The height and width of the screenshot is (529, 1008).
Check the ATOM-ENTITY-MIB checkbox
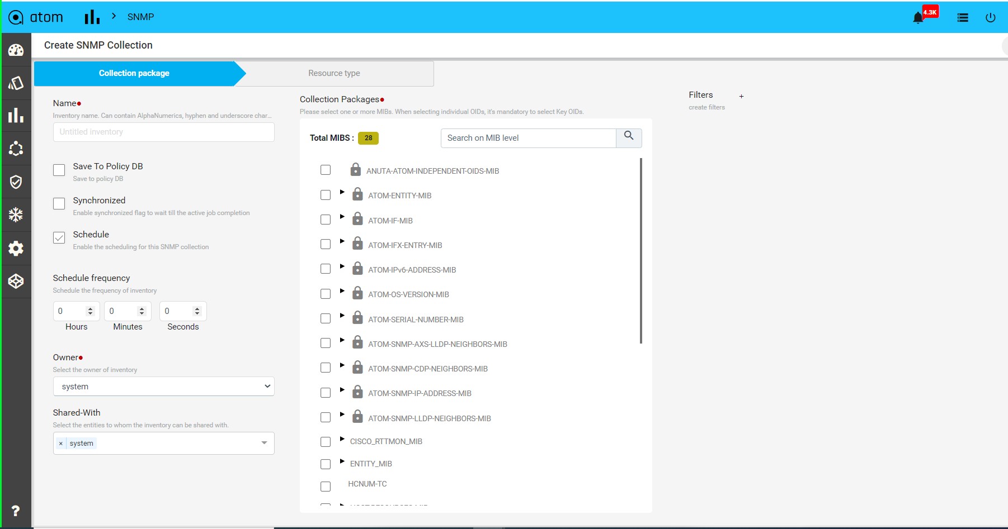pyautogui.click(x=326, y=195)
